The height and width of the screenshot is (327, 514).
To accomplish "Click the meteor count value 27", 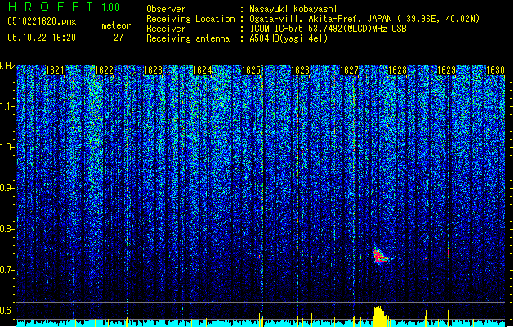I will 118,38.
